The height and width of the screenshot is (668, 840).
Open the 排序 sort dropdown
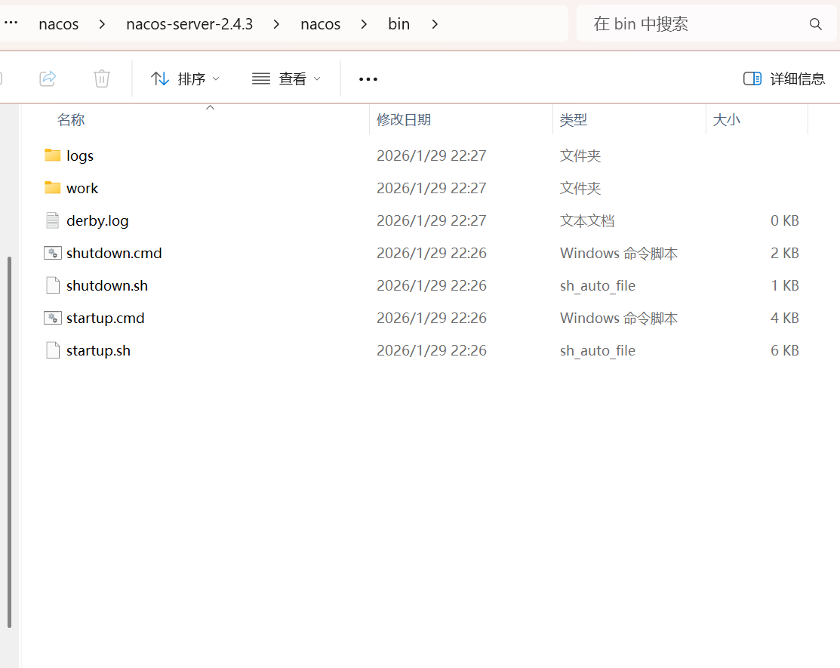(x=185, y=78)
